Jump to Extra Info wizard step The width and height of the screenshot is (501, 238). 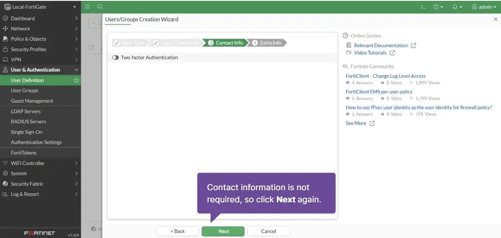point(267,43)
